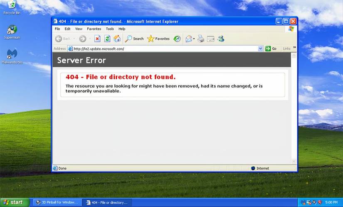Click the Go button
The width and height of the screenshot is (343, 207).
tap(271, 49)
